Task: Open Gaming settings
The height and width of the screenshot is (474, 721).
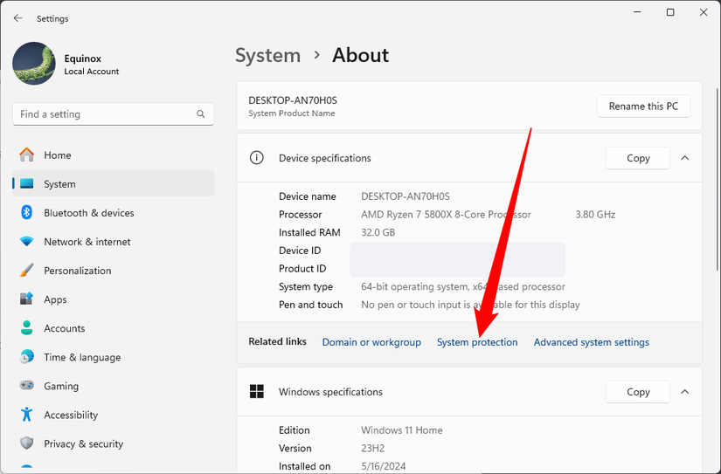Action: point(113,387)
